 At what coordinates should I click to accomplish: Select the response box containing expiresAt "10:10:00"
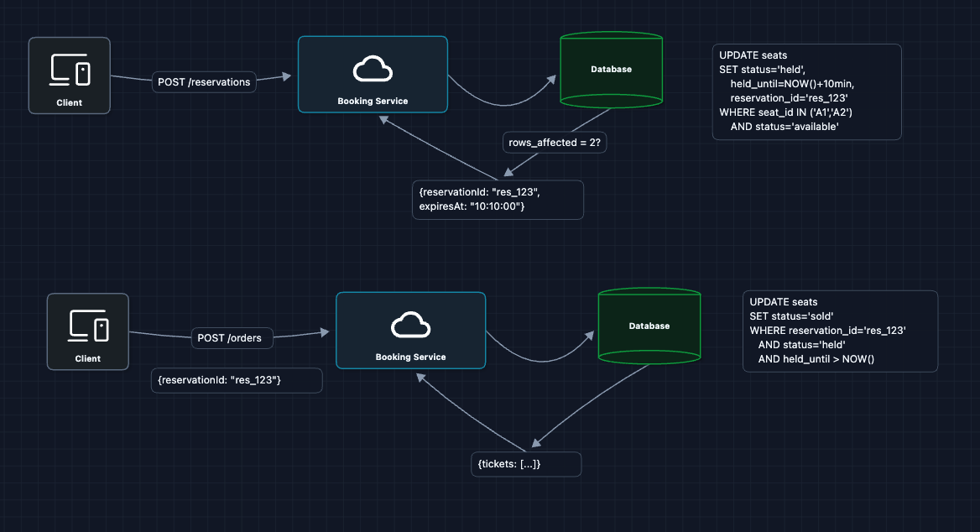click(498, 200)
